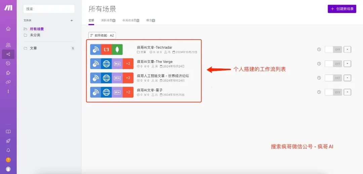
Task: Open the 排序依据: AZ sort dropdown
Action: coord(102,35)
